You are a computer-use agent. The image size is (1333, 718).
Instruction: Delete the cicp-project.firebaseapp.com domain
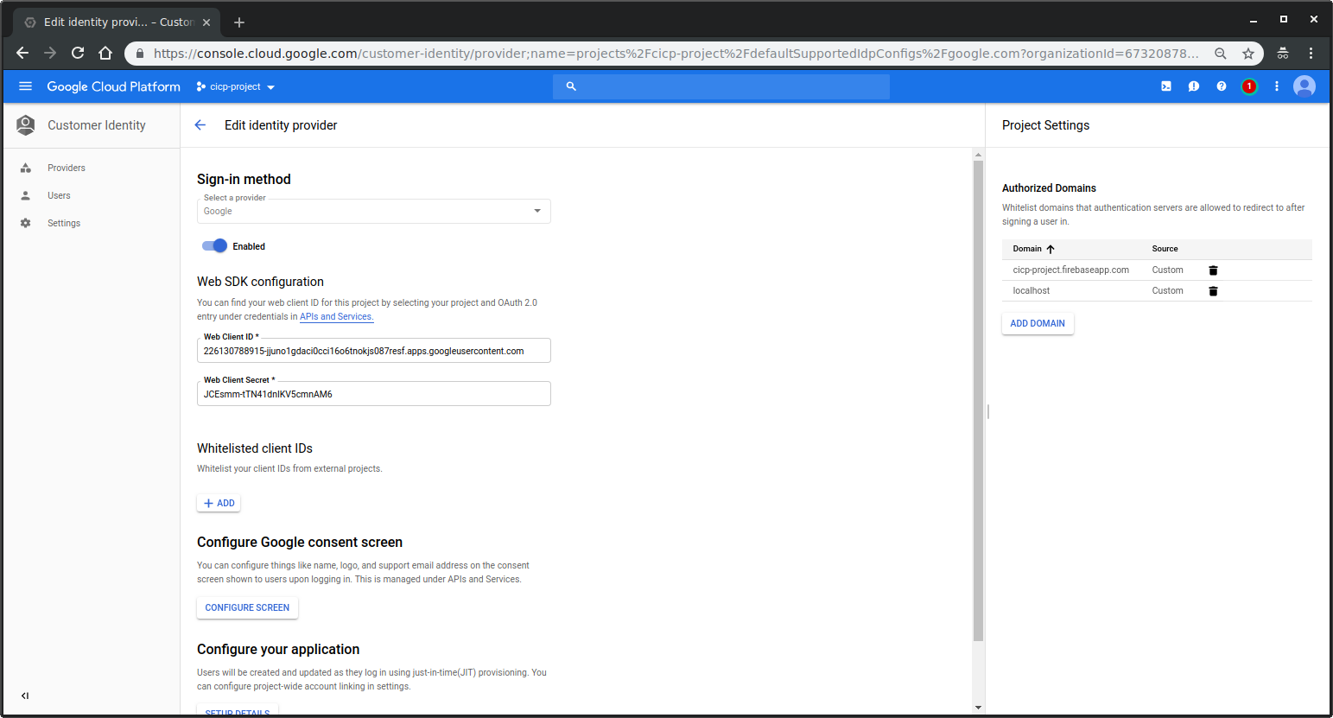[x=1213, y=270]
